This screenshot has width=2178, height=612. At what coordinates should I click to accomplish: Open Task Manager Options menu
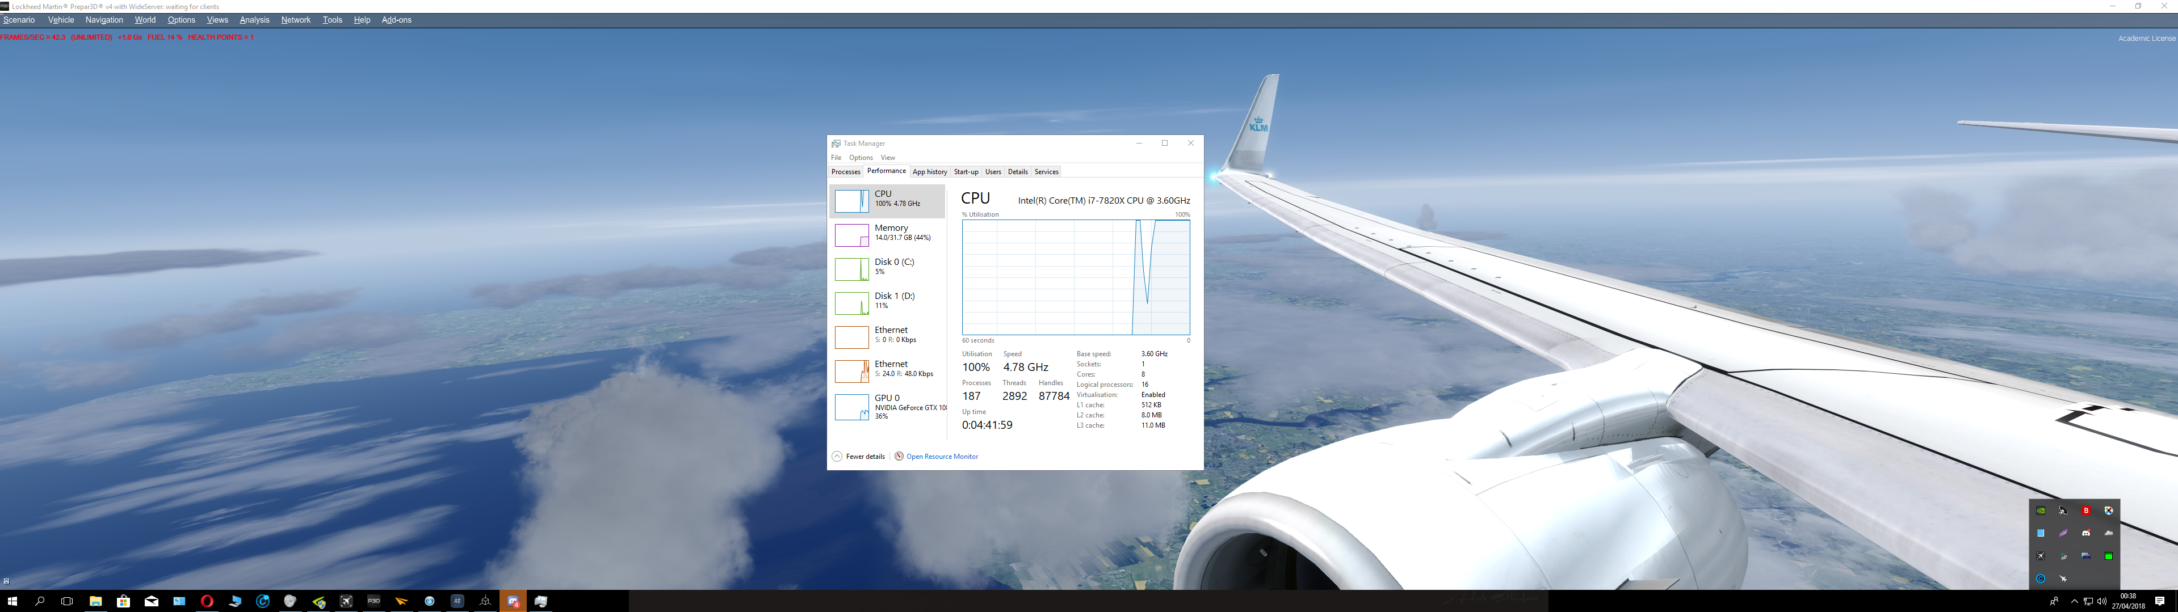(861, 157)
